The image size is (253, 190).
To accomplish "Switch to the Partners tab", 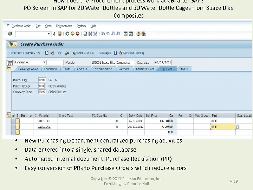I will 124,69.
